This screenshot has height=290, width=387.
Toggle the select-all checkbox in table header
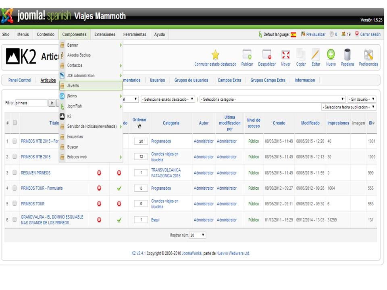15,122
